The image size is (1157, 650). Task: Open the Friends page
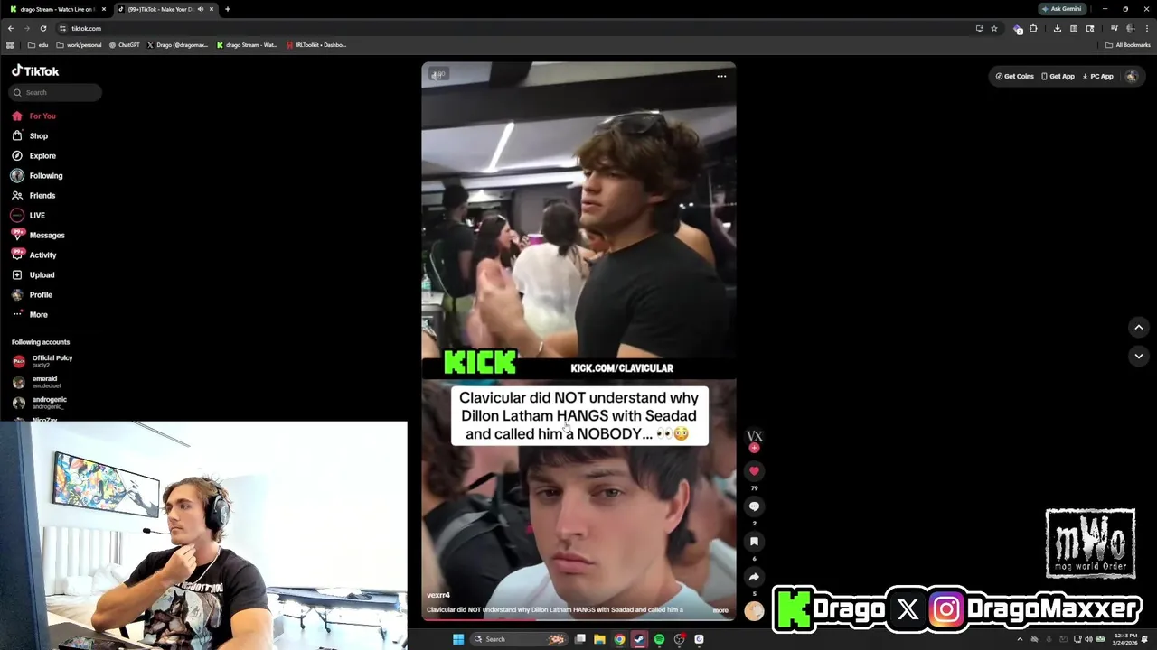(33, 195)
